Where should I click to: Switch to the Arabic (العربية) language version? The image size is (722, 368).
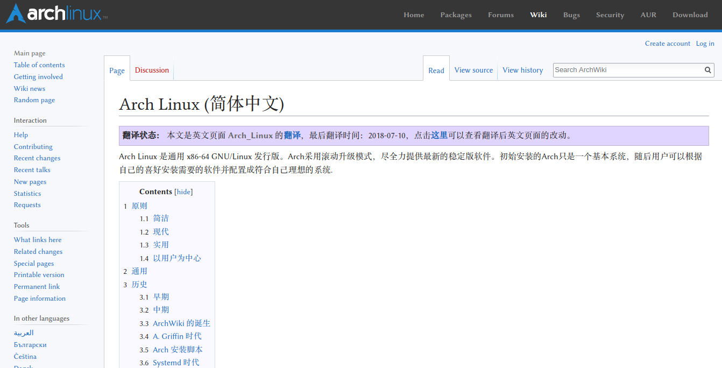point(24,333)
